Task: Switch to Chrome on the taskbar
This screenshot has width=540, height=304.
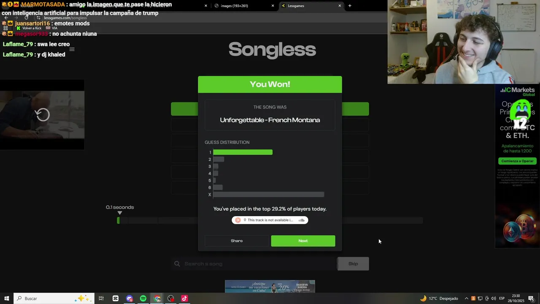Action: (x=157, y=299)
